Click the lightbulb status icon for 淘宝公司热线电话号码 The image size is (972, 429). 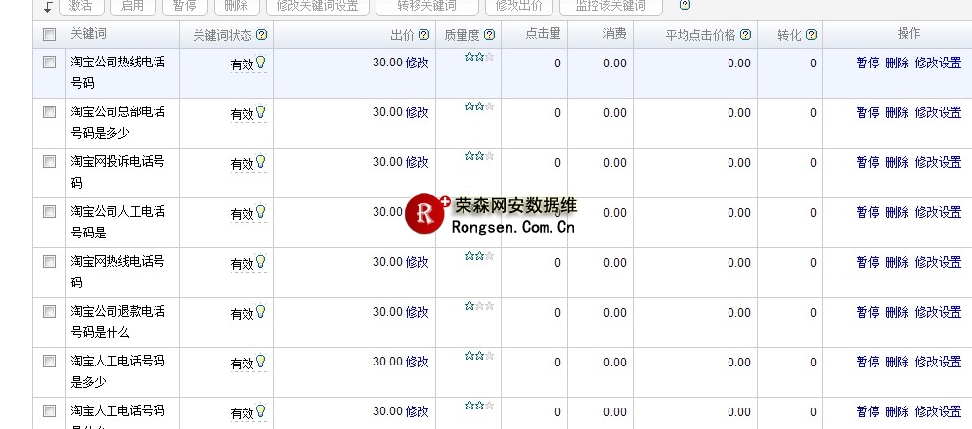pyautogui.click(x=261, y=63)
